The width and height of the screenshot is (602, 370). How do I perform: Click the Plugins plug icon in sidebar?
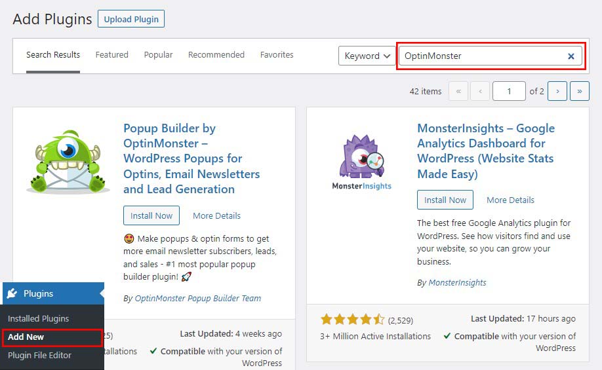12,293
